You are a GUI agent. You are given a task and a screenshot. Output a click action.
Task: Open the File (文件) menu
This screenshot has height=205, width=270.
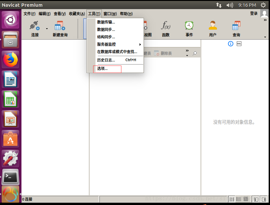pyautogui.click(x=30, y=14)
